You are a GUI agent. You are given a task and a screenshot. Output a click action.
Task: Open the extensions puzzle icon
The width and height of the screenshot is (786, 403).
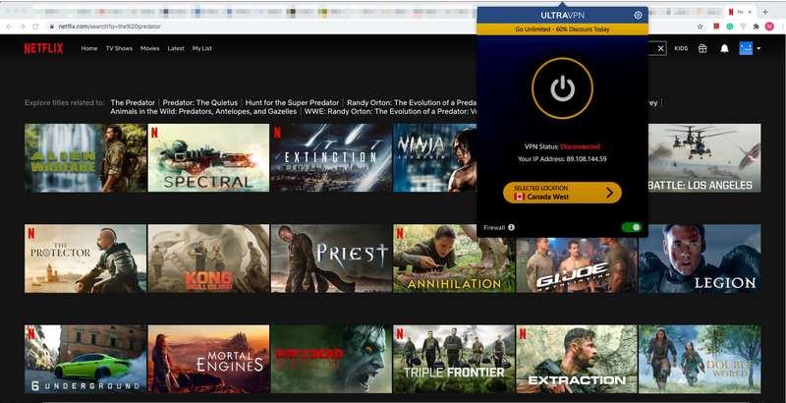point(756,27)
